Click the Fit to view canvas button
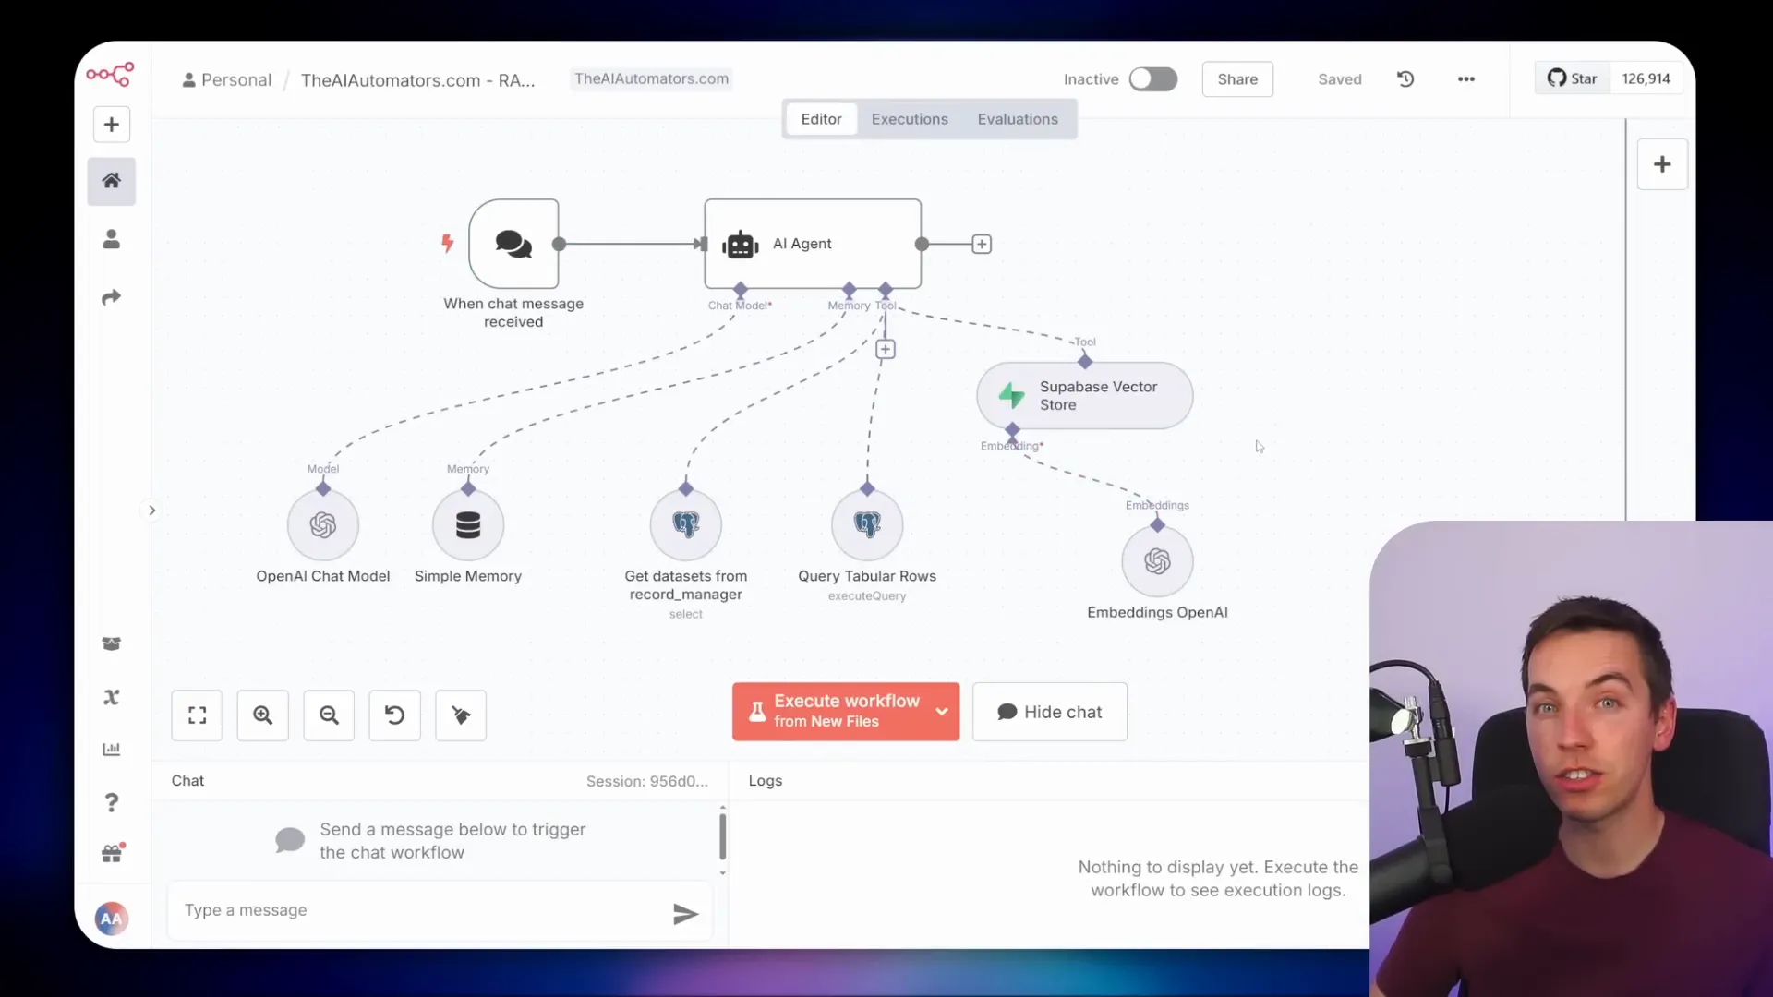 tap(197, 715)
